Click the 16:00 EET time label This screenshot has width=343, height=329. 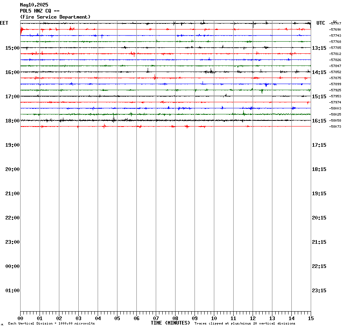pyautogui.click(x=13, y=72)
